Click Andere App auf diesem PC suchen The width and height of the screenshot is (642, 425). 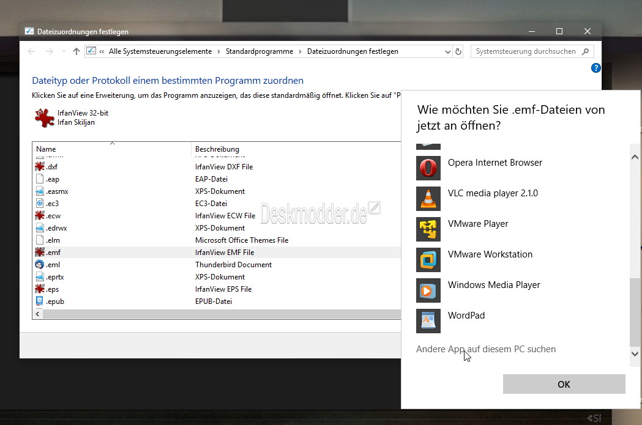point(485,349)
